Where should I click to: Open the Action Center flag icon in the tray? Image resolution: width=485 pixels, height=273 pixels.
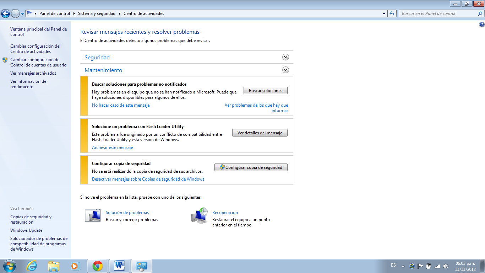pyautogui.click(x=420, y=266)
